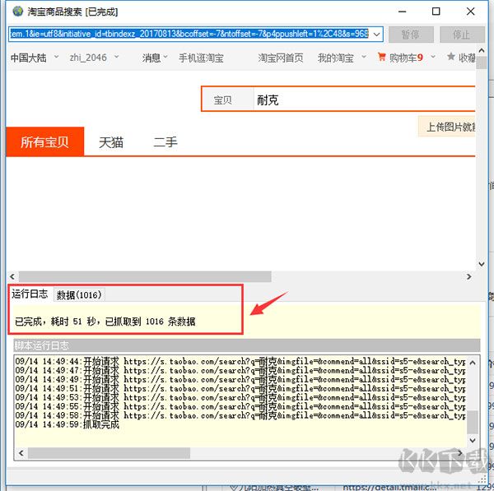Screen dimensions: 494x491
Task: Click the 上传图片 upload image button
Action: pyautogui.click(x=447, y=127)
